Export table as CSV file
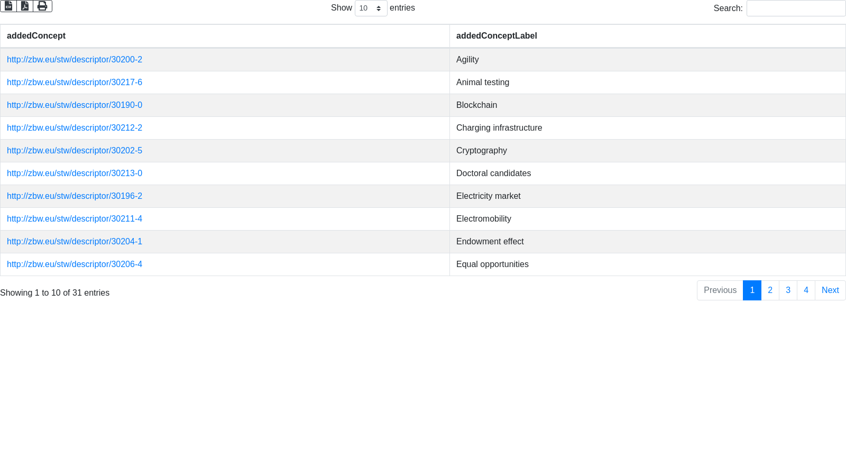Screen dimensions: 846x476 click(8, 6)
